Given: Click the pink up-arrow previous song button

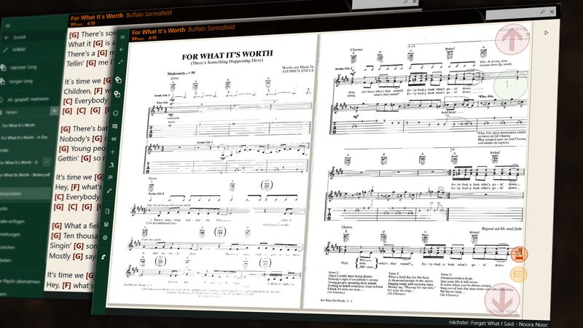Looking at the screenshot, I should point(512,39).
